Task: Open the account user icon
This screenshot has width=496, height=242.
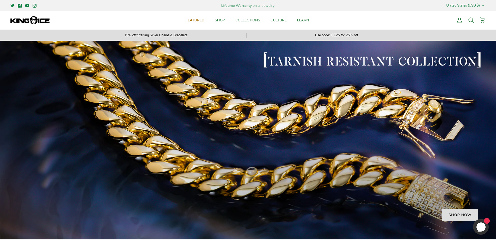Action: click(459, 20)
